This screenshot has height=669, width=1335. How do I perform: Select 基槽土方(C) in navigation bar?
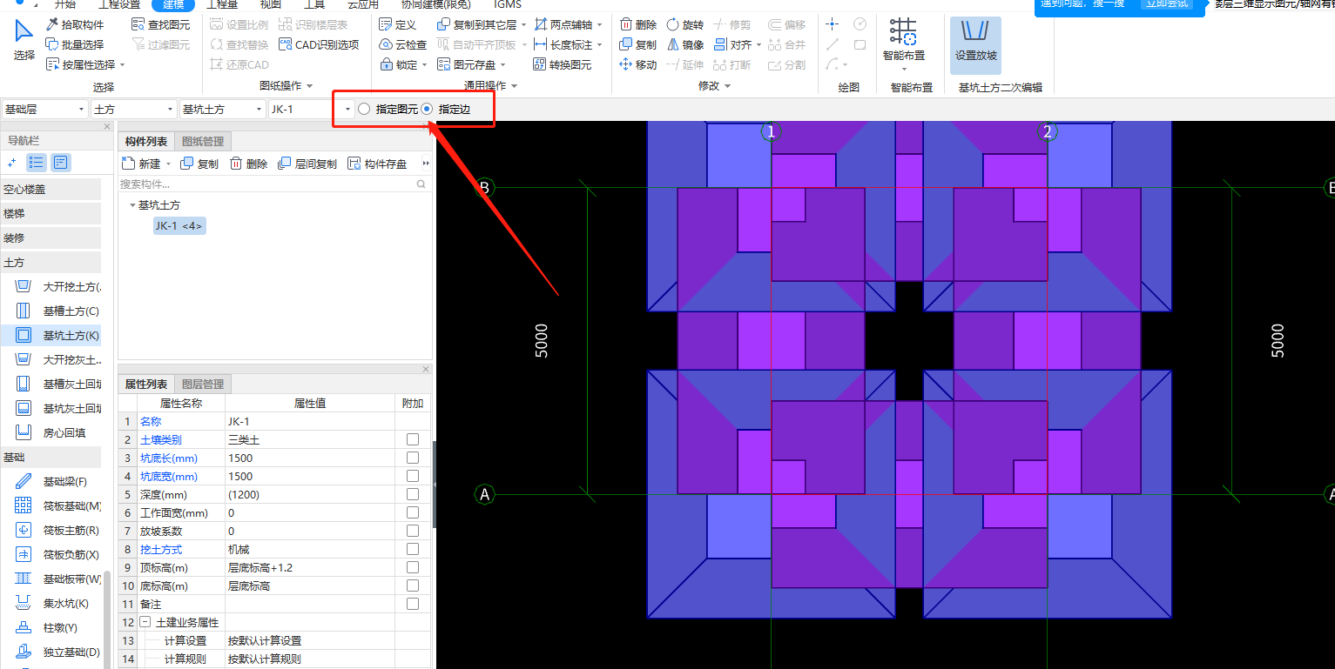pyautogui.click(x=59, y=311)
